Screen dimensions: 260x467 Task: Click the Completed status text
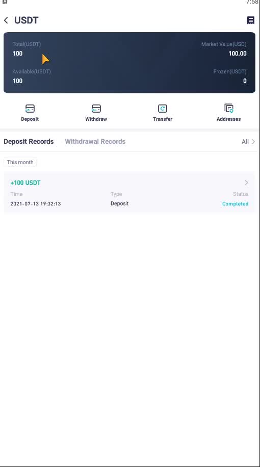pos(236,204)
